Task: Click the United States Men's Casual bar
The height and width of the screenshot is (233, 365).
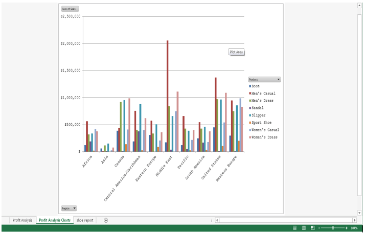Action: click(216, 114)
